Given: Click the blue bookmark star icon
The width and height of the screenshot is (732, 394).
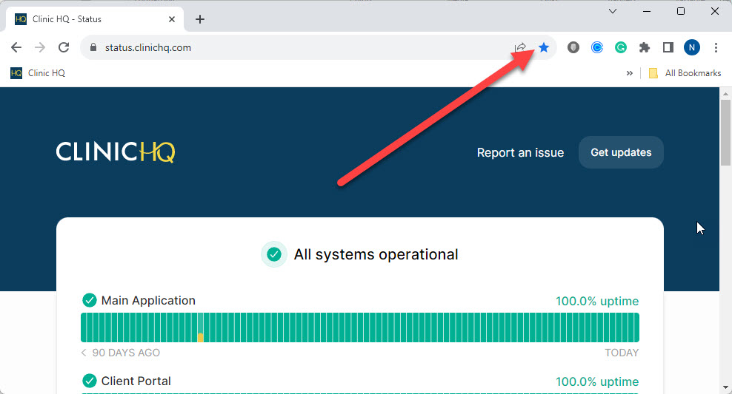Looking at the screenshot, I should tap(544, 47).
